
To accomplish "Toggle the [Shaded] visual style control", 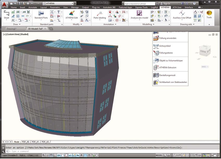I will click(x=24, y=34).
